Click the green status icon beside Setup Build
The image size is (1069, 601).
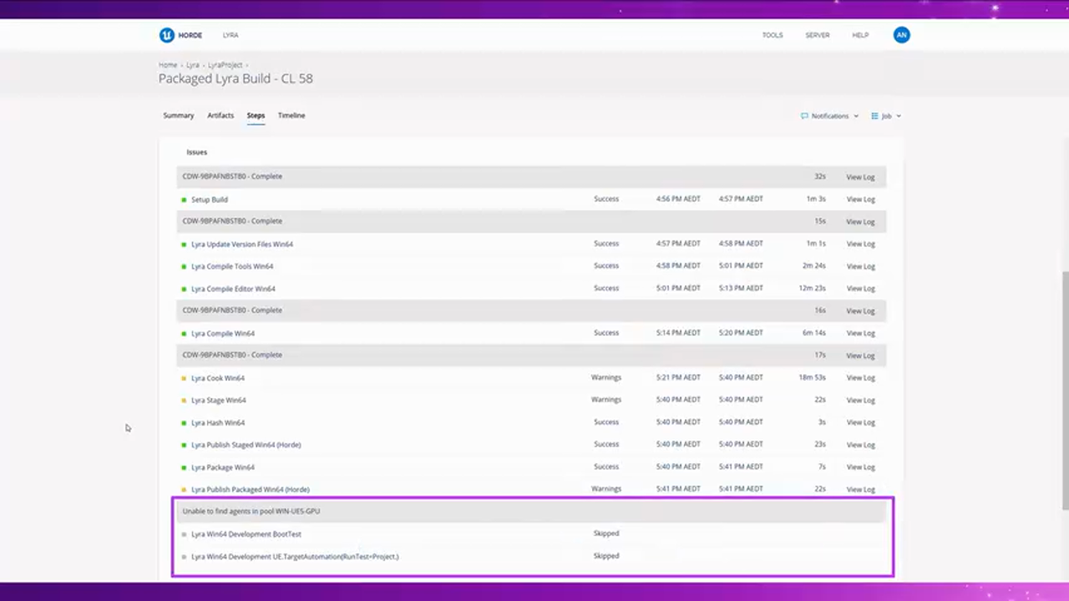pos(184,199)
